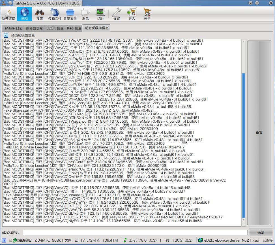Click the [Bad USERNAME] FlashGet log entry
Image resolution: width=275 pixels, height=245 pixels.
coord(115,182)
